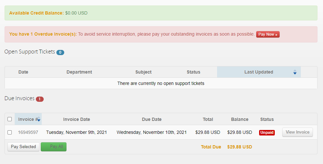
Task: Click the Pay Now button in the overdue alert
Action: [268, 34]
